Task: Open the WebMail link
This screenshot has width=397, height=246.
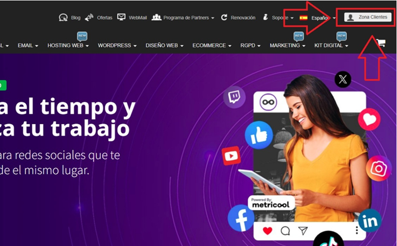Action: click(132, 18)
